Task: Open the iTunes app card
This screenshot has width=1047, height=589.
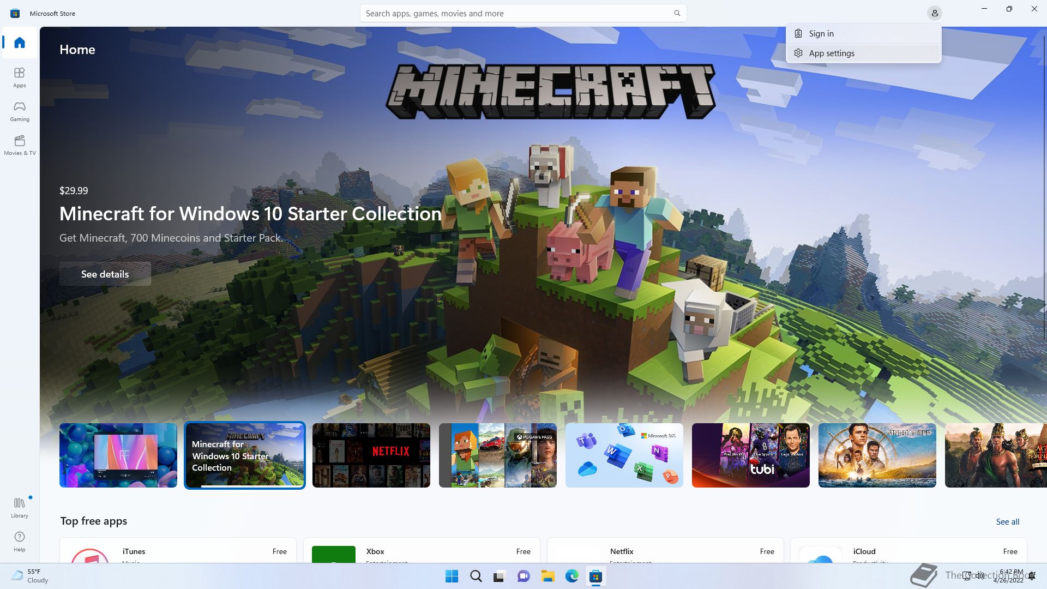Action: click(x=178, y=550)
